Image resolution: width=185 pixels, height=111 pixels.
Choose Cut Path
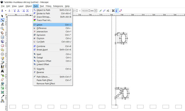tap(53, 42)
